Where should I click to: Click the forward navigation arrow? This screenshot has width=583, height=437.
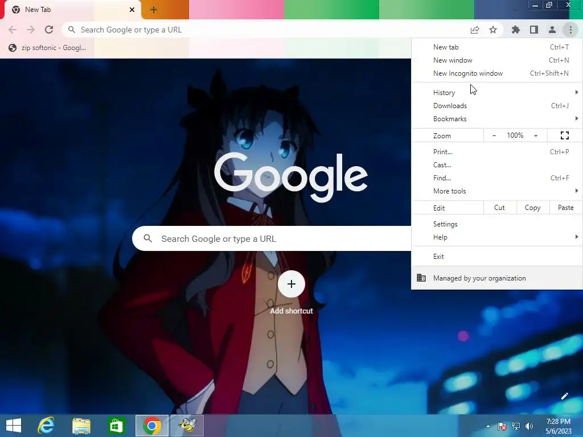click(31, 30)
